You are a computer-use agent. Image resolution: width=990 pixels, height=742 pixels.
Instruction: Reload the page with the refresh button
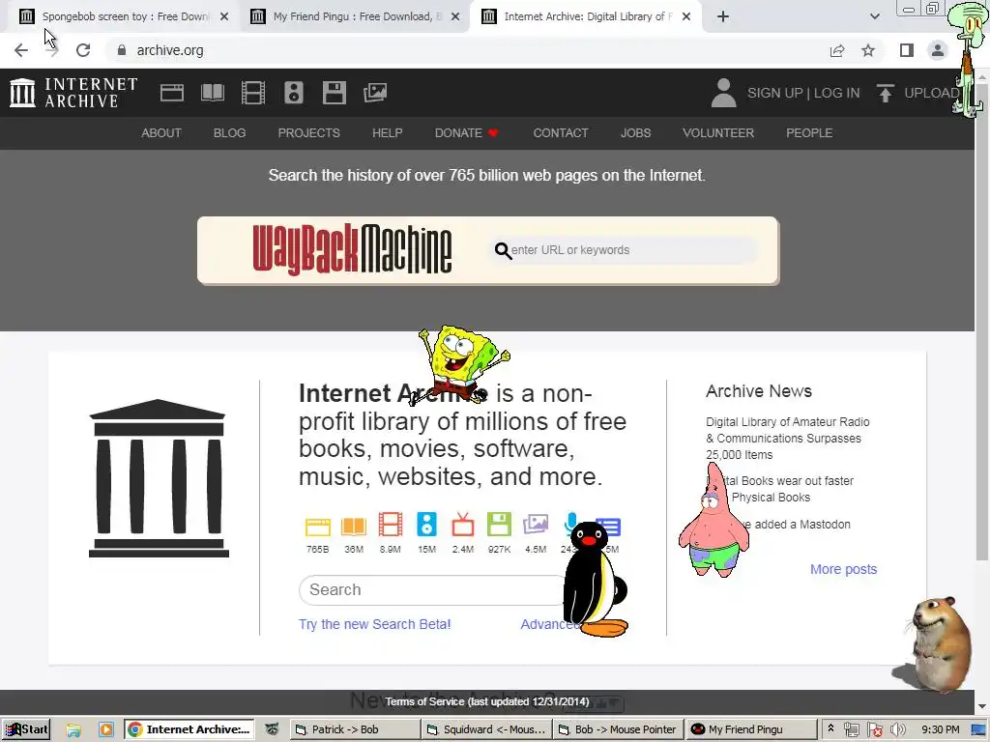(x=83, y=50)
